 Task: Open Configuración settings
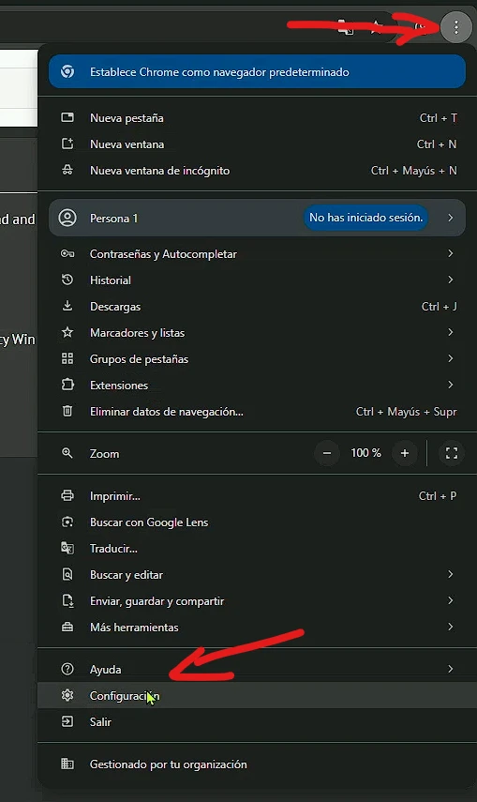[x=257, y=696]
